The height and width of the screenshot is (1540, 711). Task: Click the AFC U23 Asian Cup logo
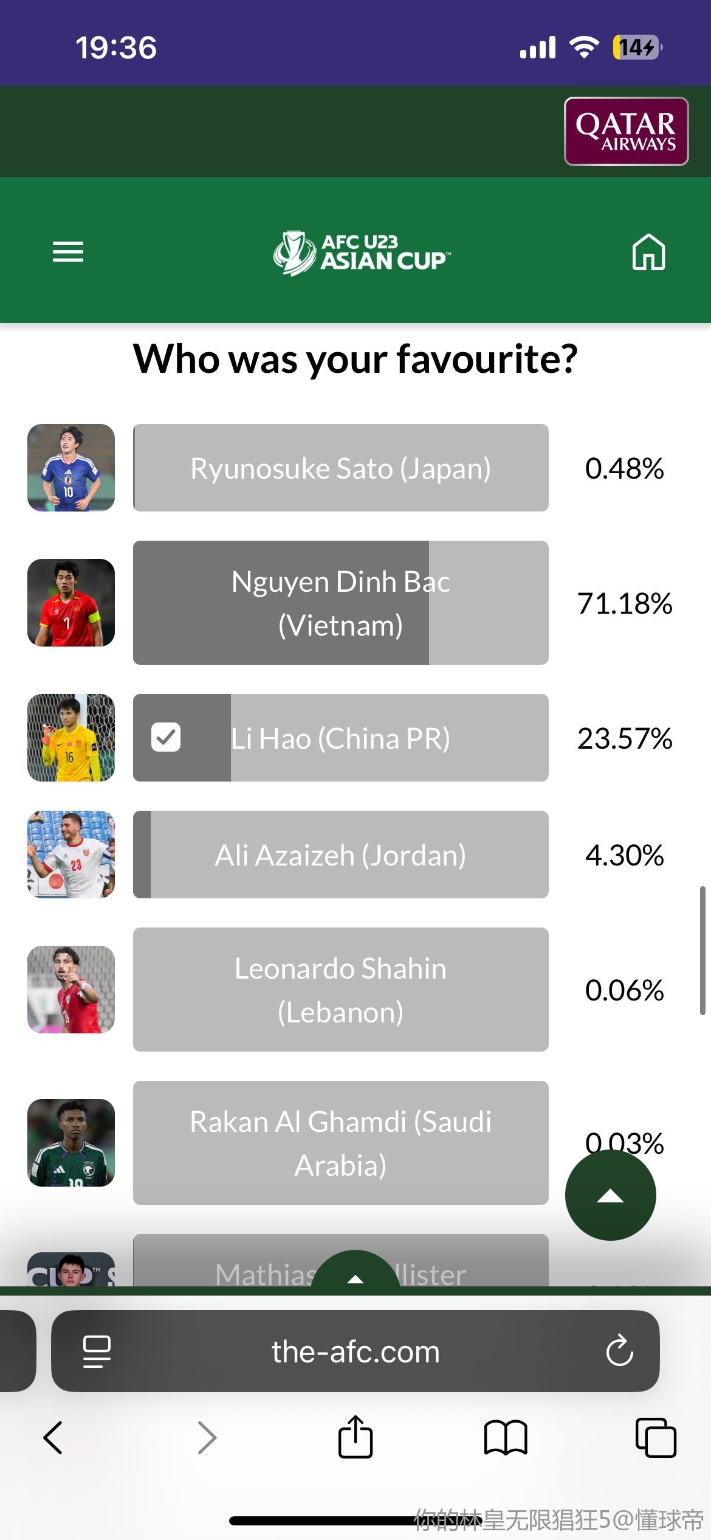pos(362,252)
